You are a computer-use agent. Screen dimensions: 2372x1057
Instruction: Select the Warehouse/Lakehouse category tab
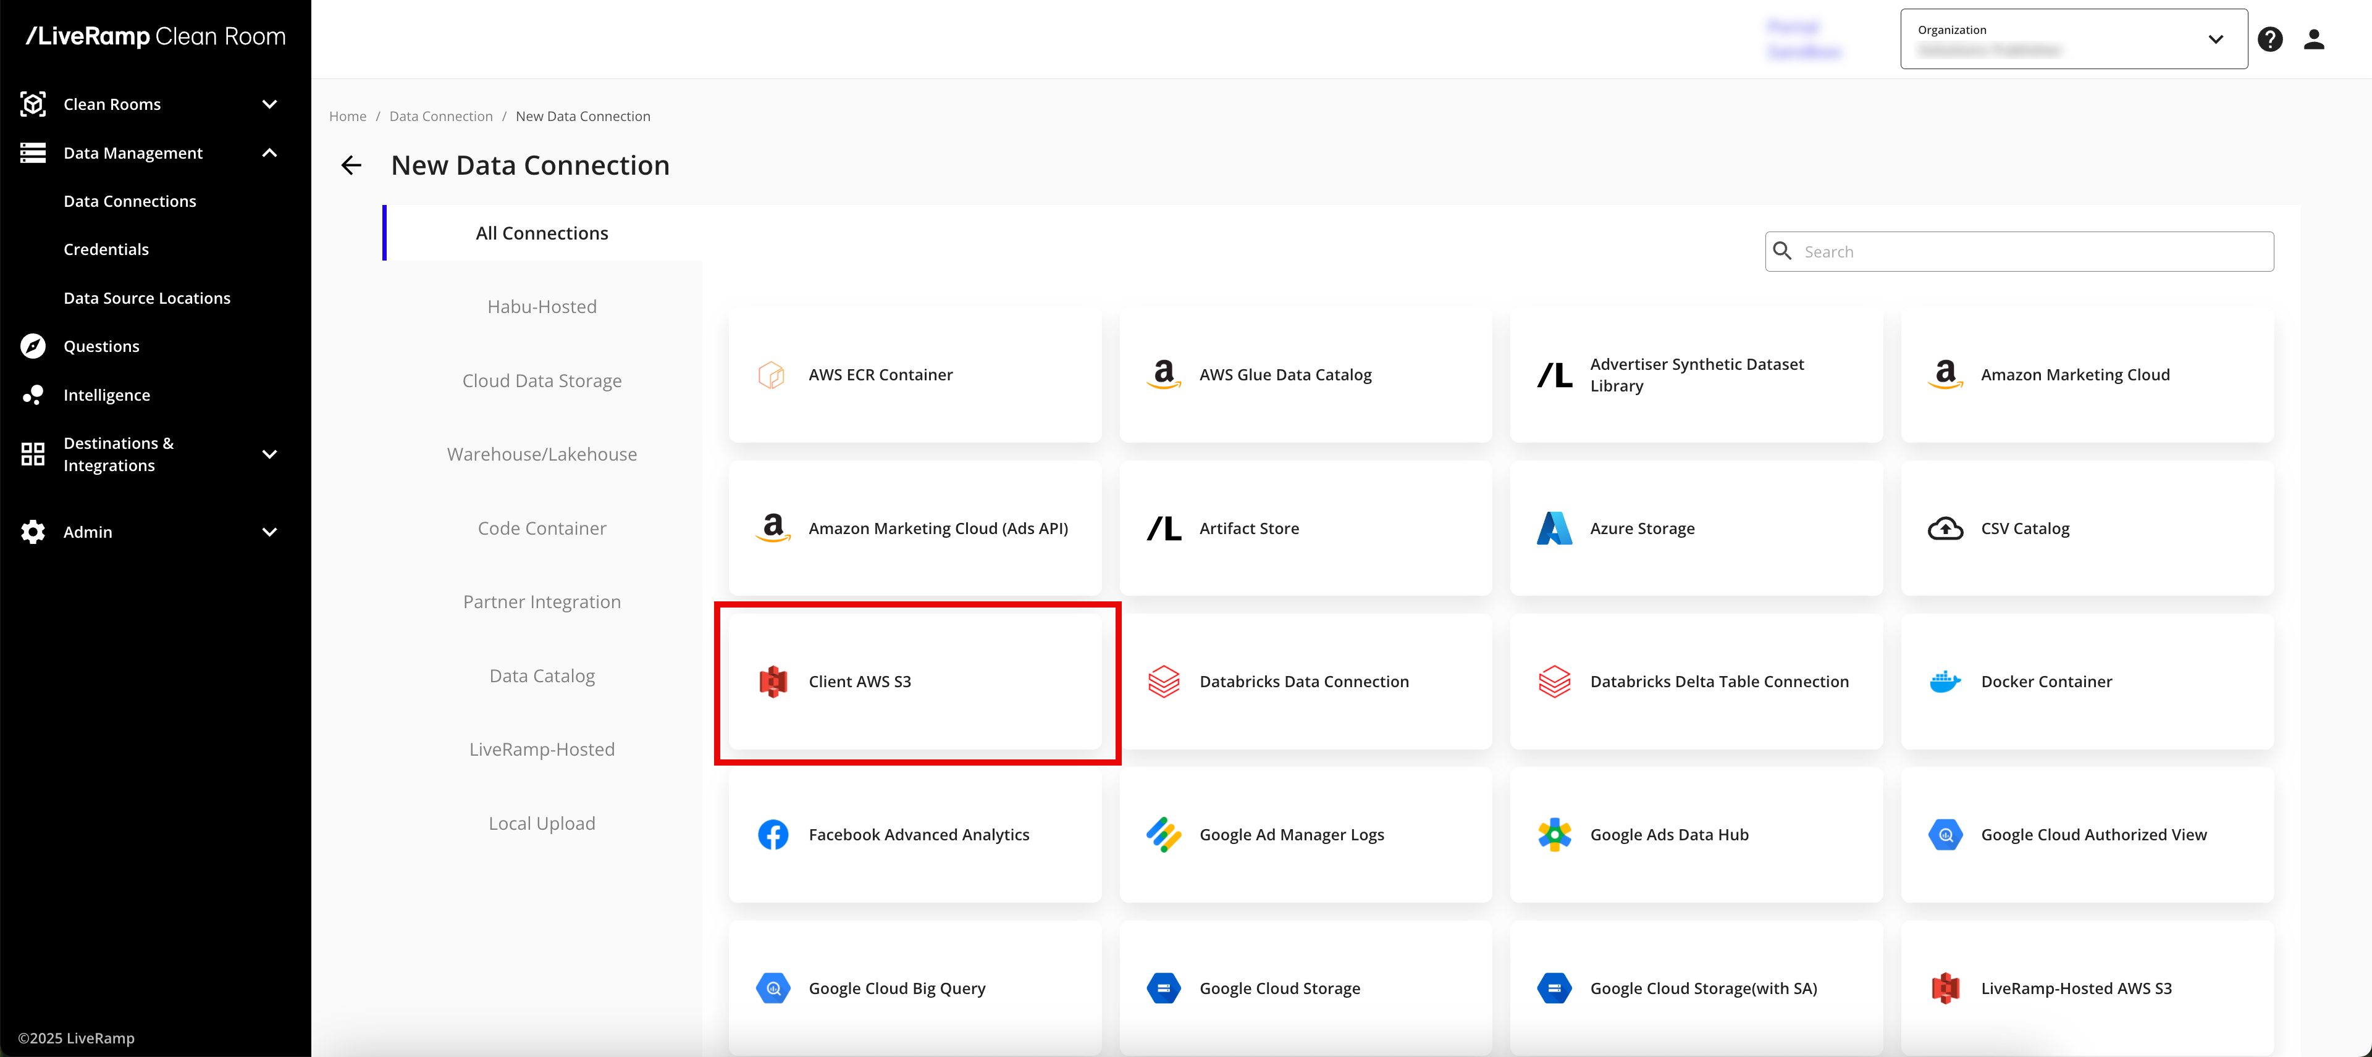(542, 454)
